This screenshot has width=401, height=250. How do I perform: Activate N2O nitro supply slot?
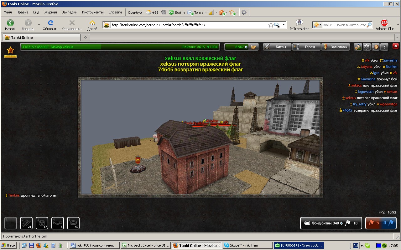coord(58,223)
